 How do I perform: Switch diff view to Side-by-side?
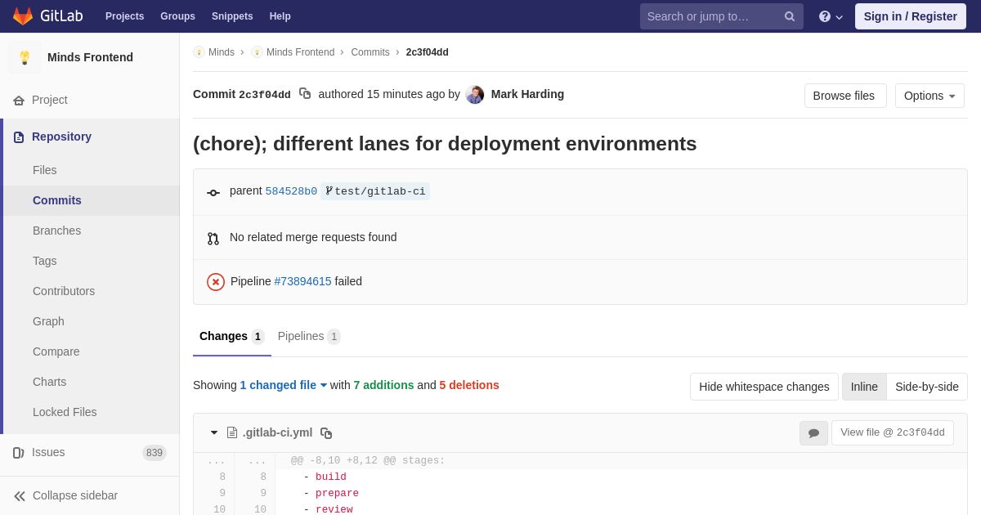point(927,387)
